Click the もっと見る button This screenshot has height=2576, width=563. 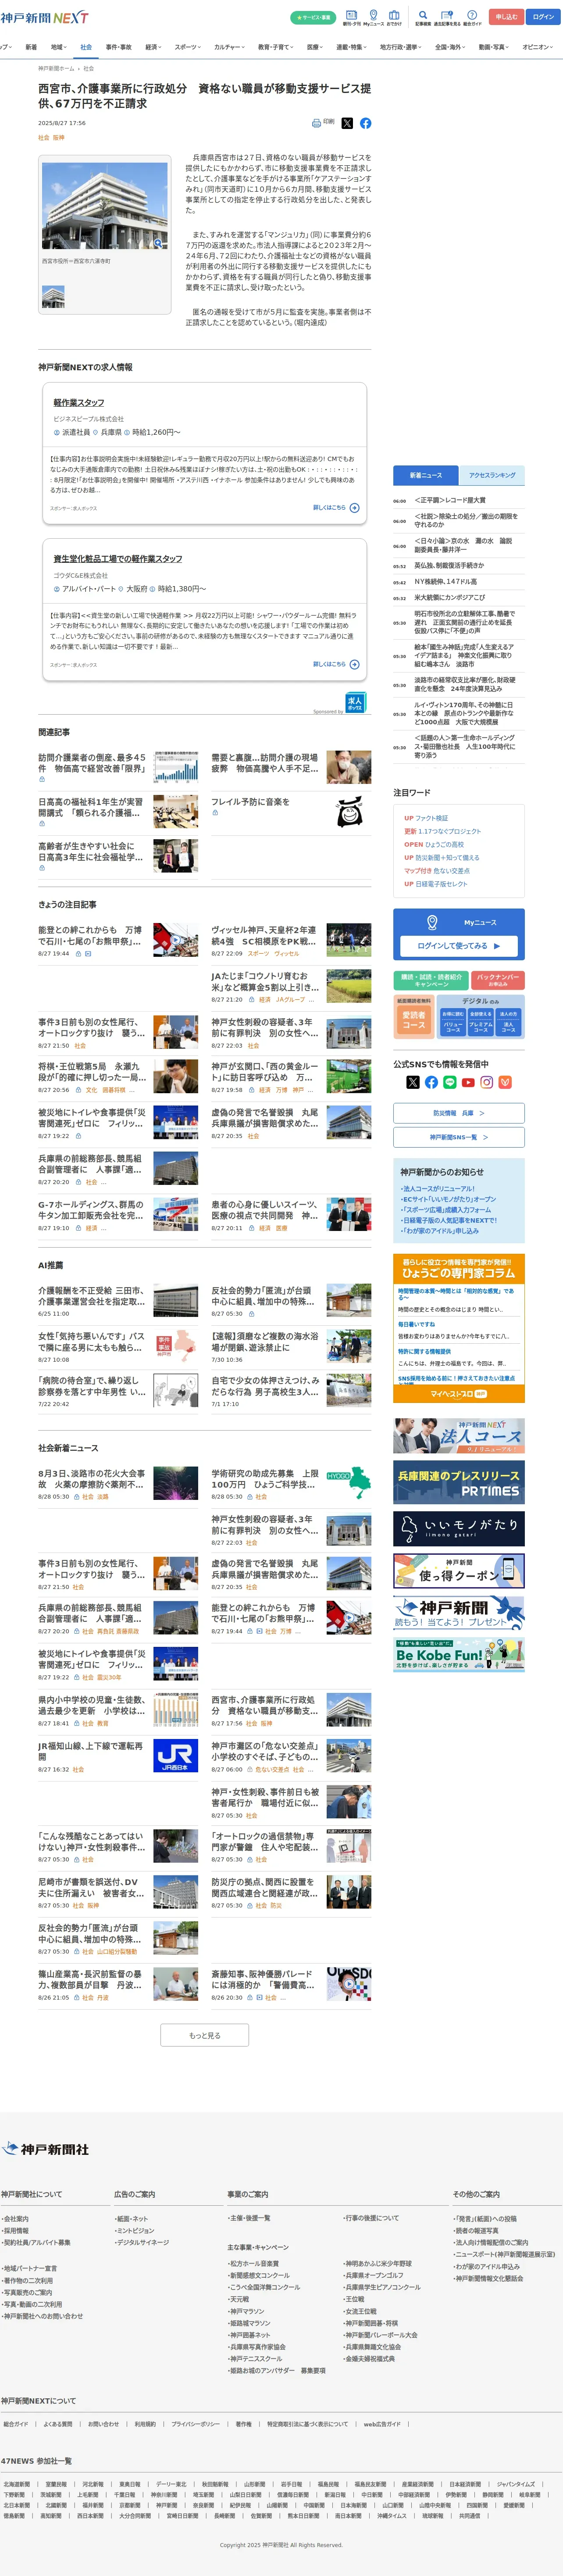[205, 2035]
